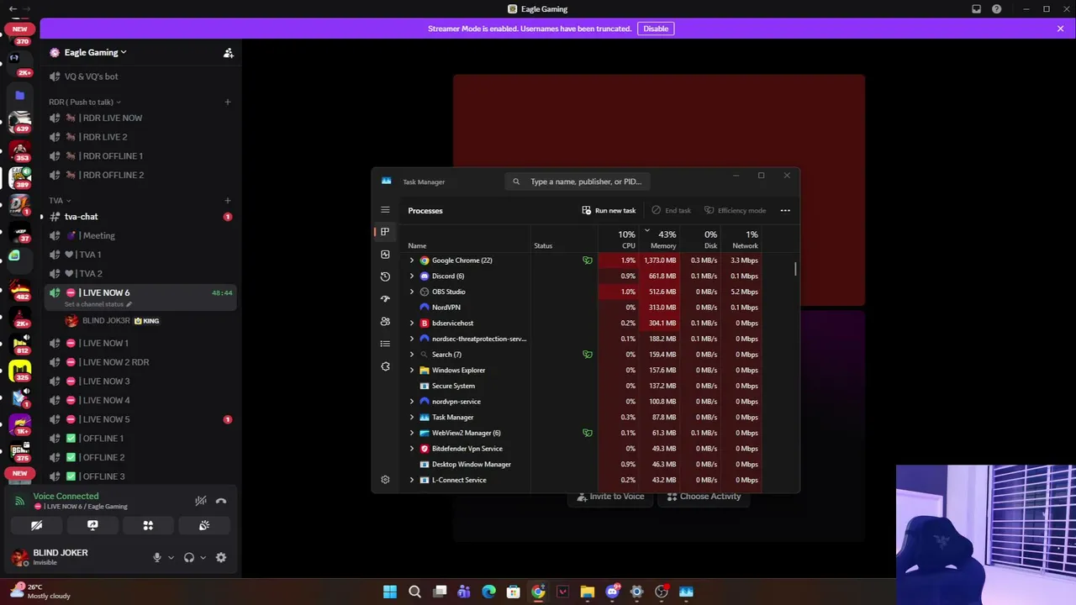
Task: Open the Discord soundboard
Action: (x=203, y=525)
